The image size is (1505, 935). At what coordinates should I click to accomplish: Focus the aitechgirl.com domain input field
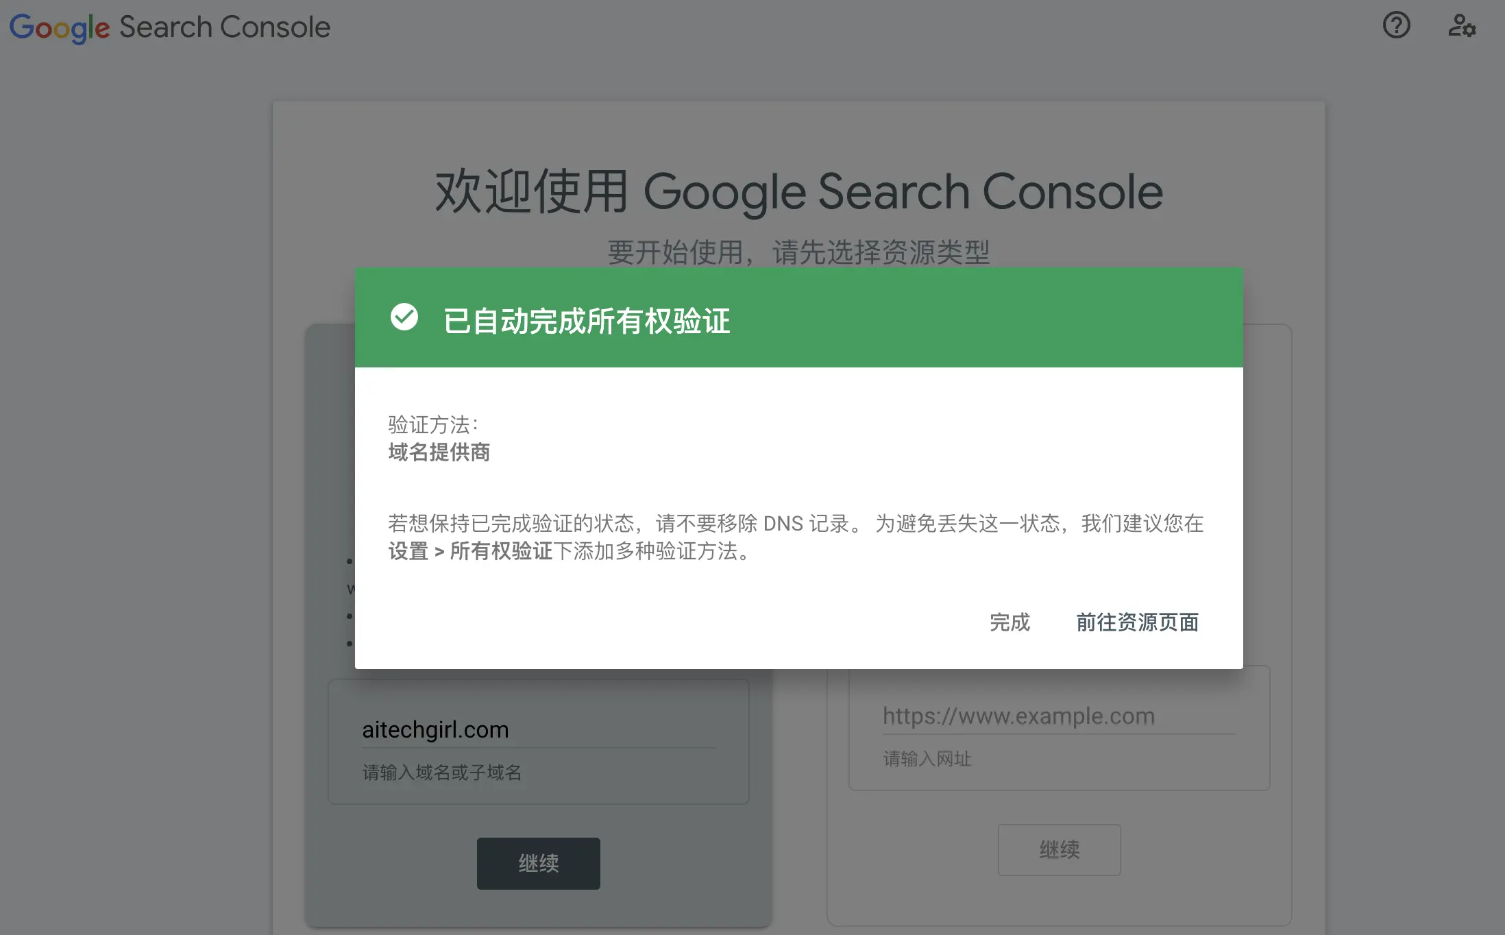[x=538, y=729]
